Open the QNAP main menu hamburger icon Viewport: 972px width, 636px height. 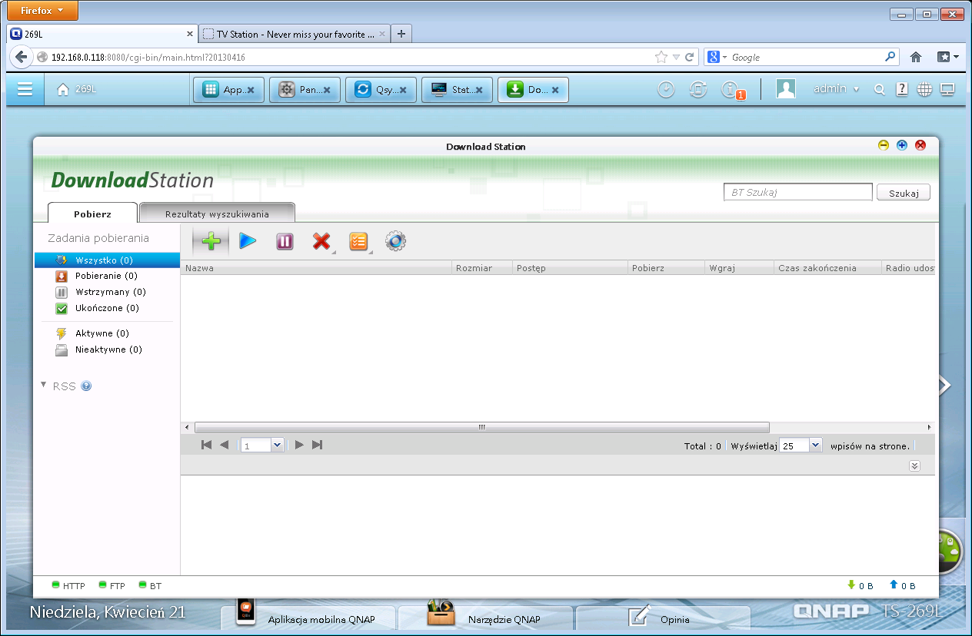[x=25, y=89]
